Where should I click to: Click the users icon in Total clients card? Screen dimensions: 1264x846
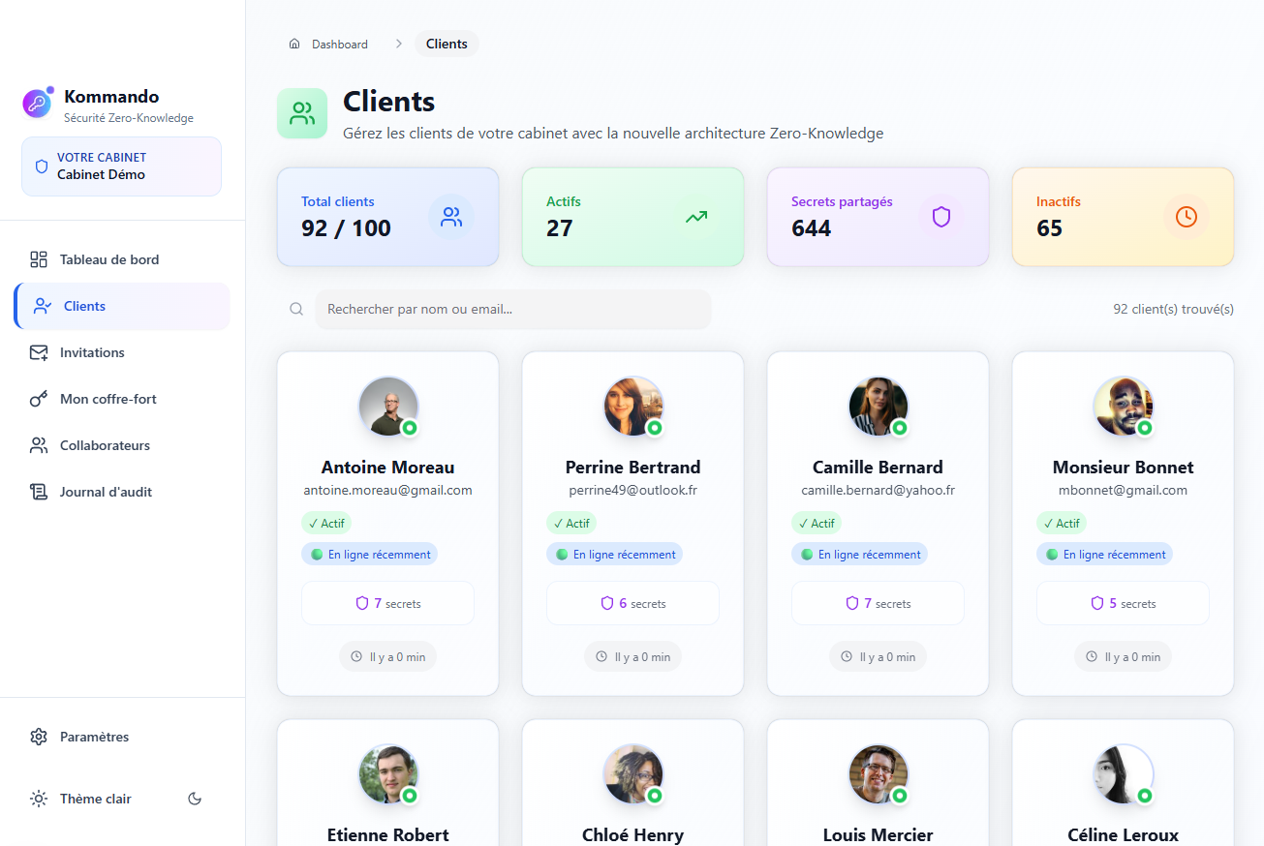(x=451, y=217)
